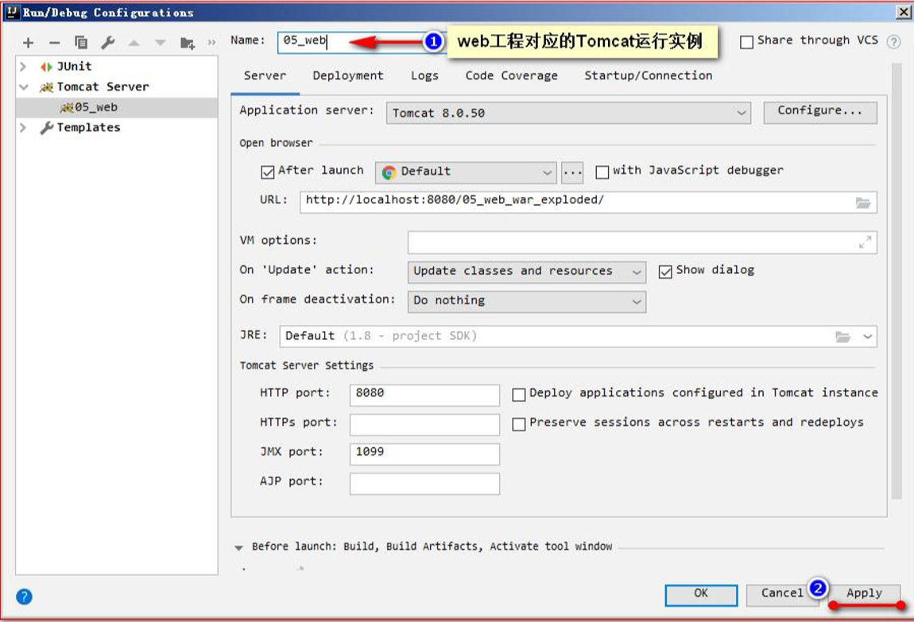914x622 pixels.
Task: Click right-side vertical scrollbar
Action: pos(897,280)
